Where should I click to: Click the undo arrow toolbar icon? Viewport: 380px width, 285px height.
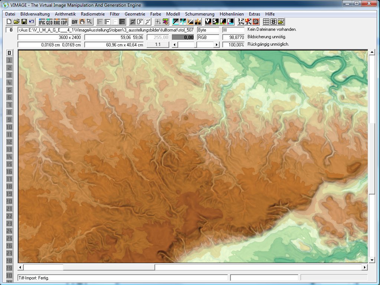click(x=32, y=22)
